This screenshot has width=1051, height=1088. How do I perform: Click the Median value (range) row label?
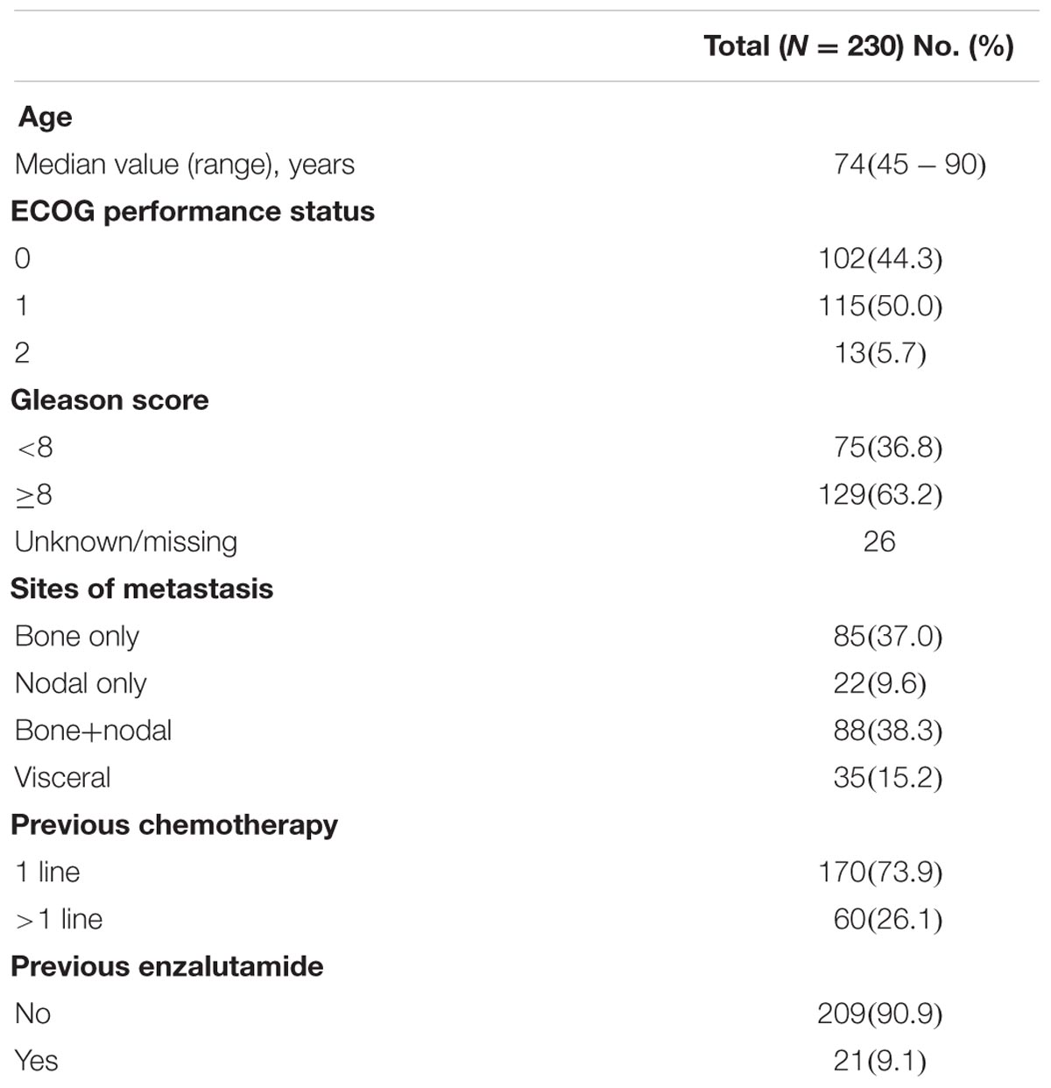(x=185, y=165)
